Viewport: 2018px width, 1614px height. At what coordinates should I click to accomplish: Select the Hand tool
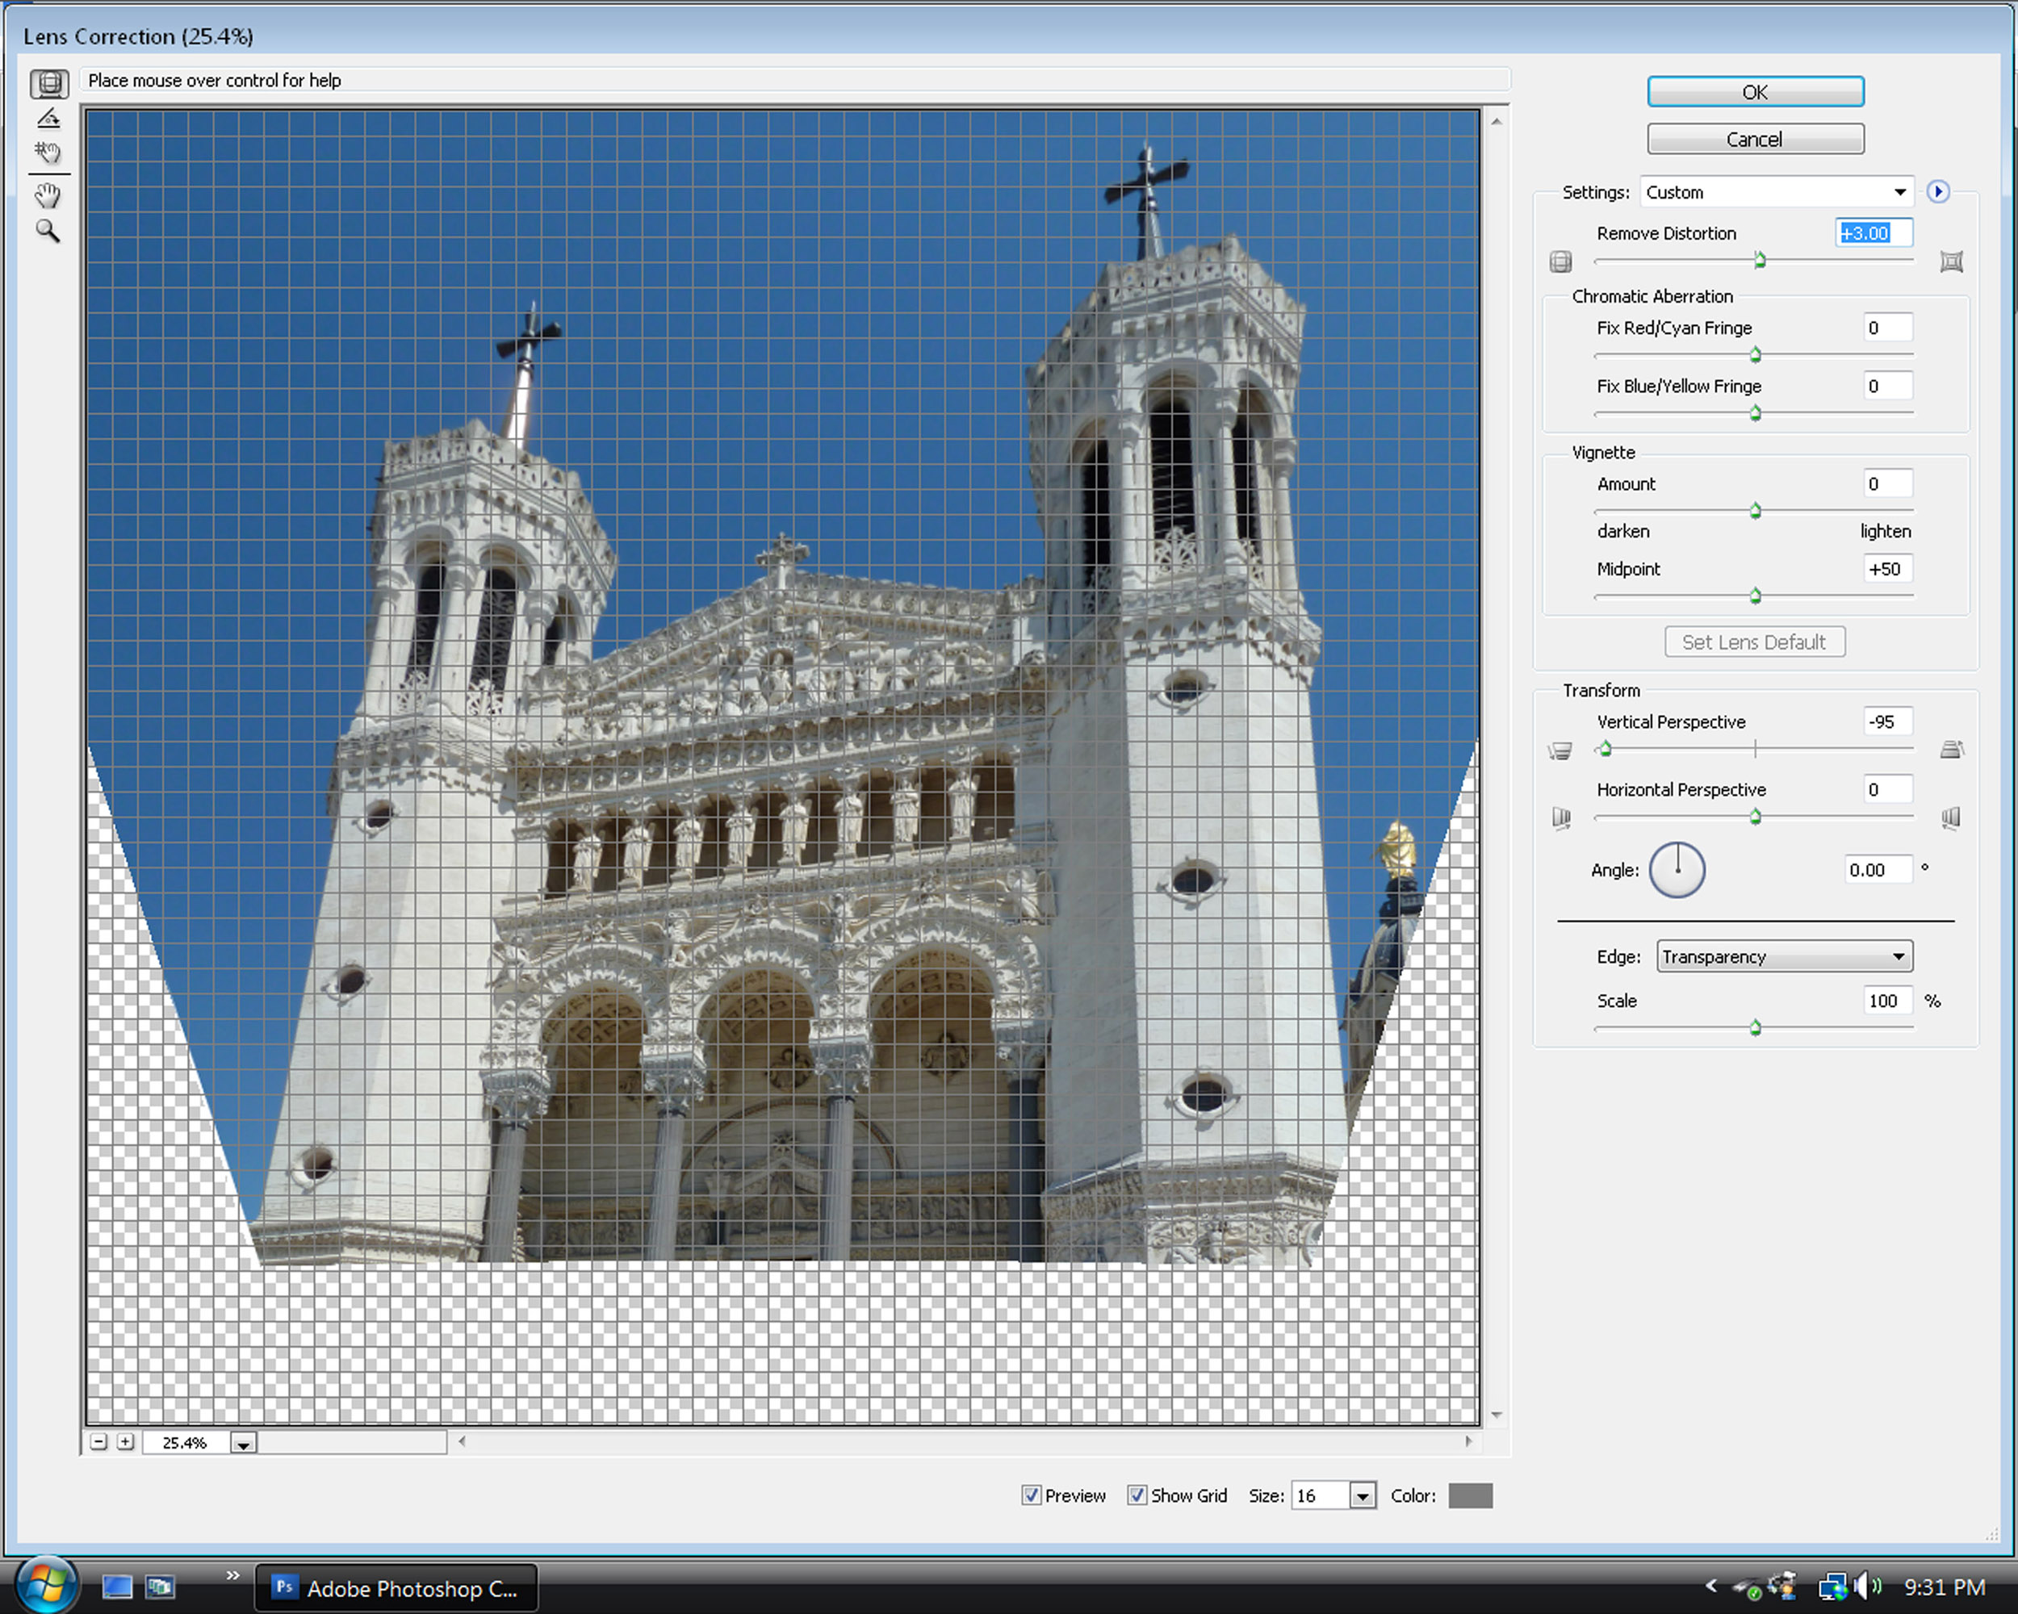[48, 195]
